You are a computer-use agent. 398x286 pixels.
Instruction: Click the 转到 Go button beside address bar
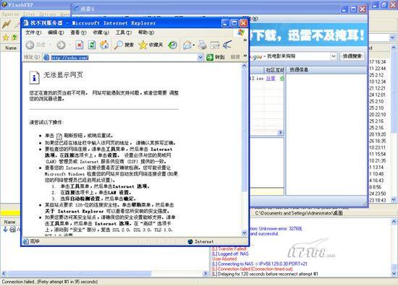216,57
